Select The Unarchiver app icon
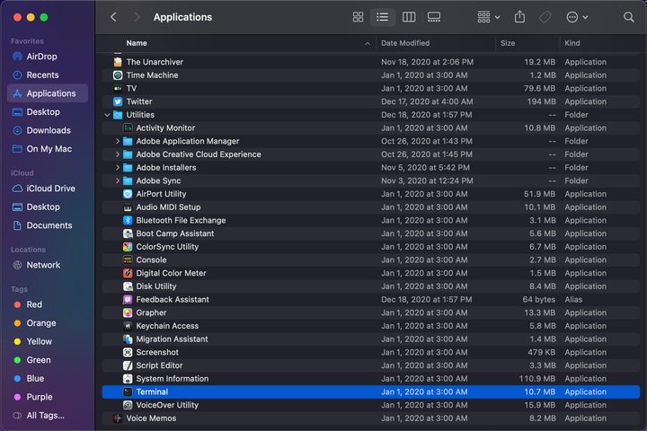Screen dimensions: 647x431 [118, 62]
